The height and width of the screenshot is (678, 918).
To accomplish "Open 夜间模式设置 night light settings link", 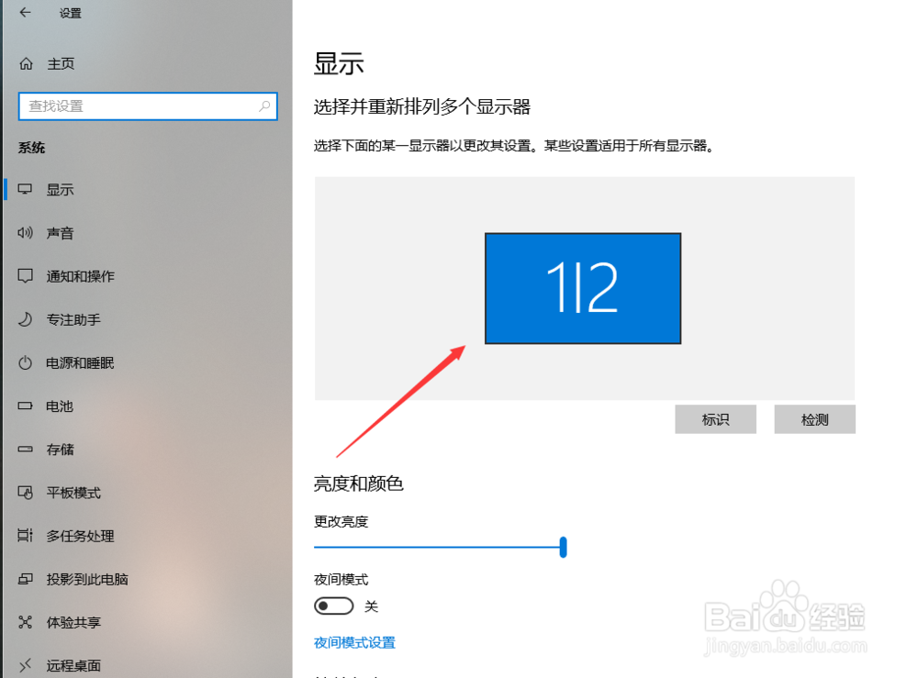I will click(x=354, y=642).
